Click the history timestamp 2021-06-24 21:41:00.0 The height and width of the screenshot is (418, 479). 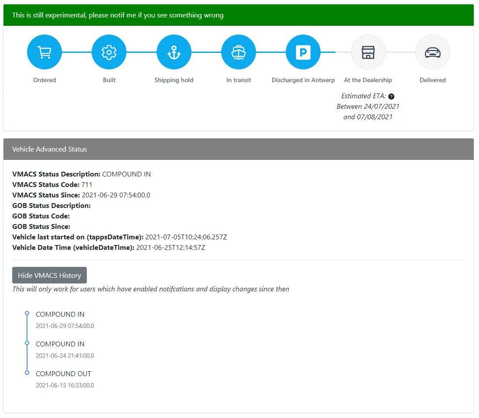[x=65, y=356]
